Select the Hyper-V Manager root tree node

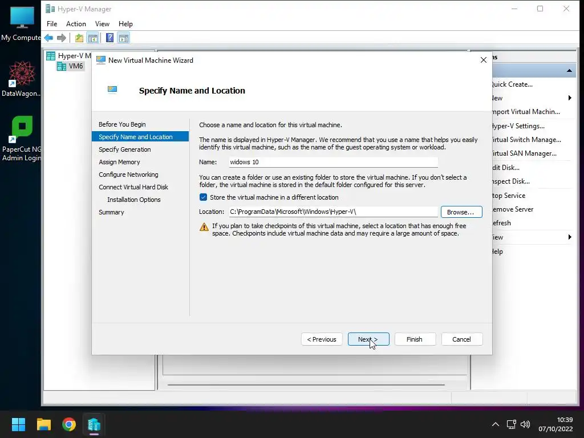[69, 56]
